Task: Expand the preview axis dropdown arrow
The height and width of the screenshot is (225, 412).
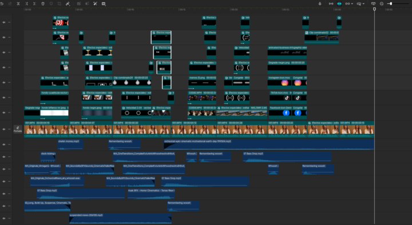Action: click(363, 3)
